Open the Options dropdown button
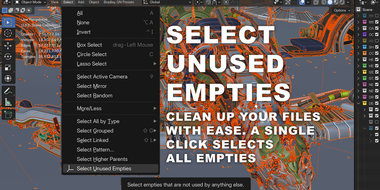Viewport: 380px width, 190px height. pyautogui.click(x=342, y=10)
